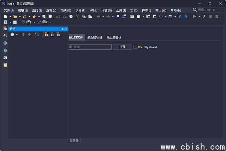Click the printer icon
Viewport: 226px width, 151px height.
(x=170, y=17)
